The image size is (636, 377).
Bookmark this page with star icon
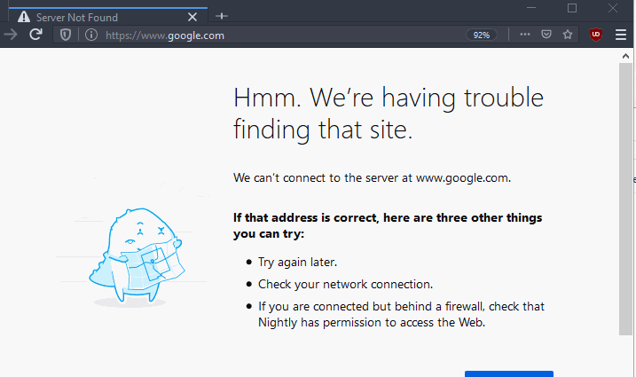[x=568, y=35]
